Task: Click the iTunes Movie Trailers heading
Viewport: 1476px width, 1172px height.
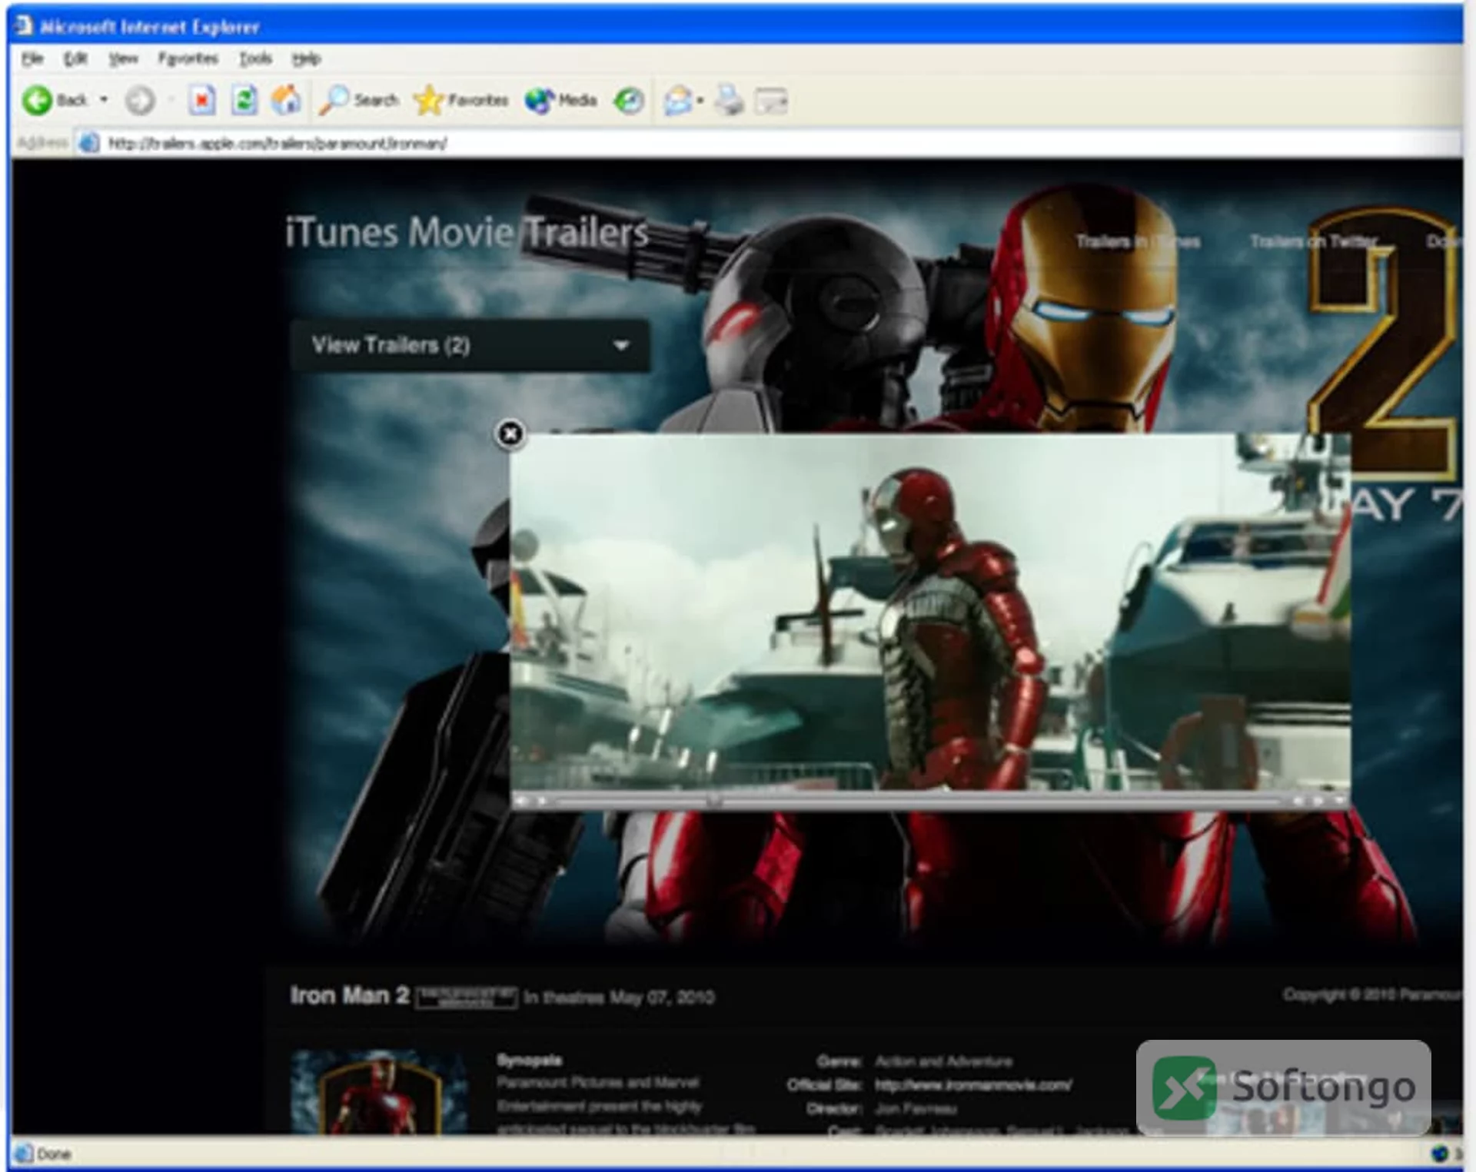Action: 467,232
